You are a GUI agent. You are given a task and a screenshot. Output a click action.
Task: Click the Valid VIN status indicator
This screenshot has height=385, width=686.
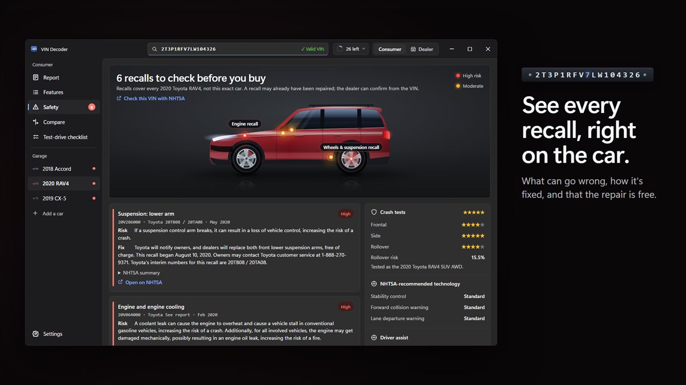point(312,49)
